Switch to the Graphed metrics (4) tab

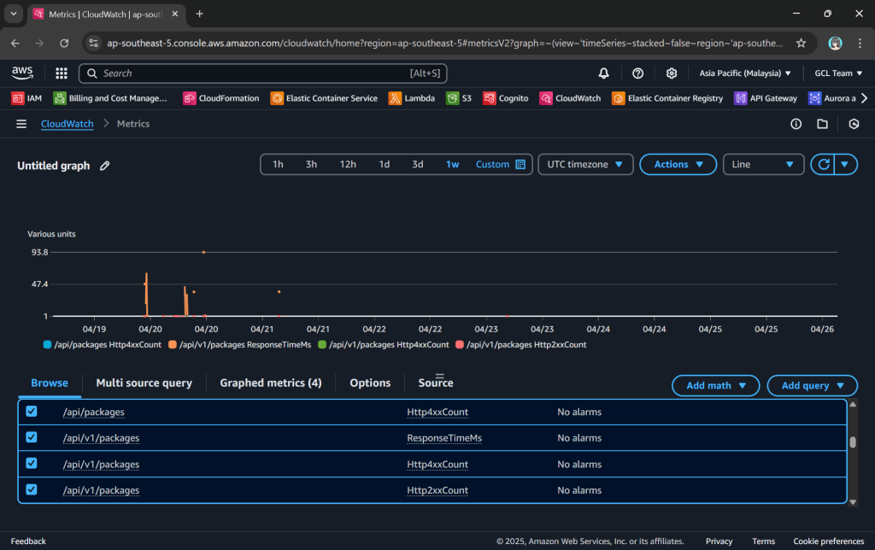[x=270, y=383]
